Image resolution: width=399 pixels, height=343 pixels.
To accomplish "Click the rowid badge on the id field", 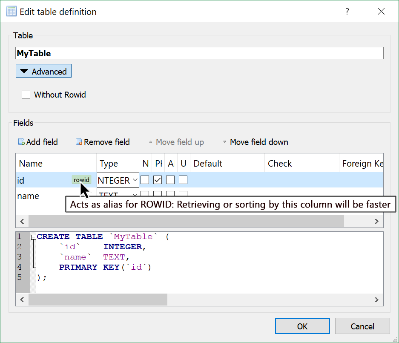I will pyautogui.click(x=81, y=180).
